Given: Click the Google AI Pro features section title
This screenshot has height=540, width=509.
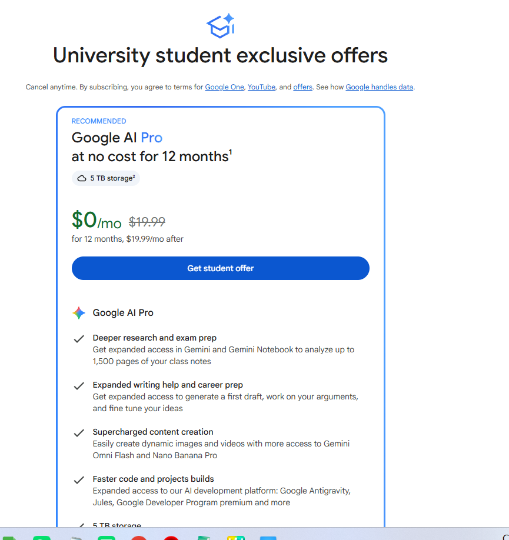Looking at the screenshot, I should [123, 313].
